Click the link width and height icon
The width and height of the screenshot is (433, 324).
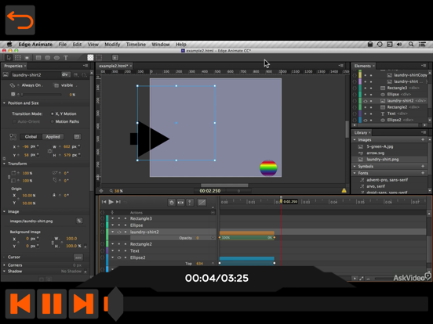[x=49, y=151]
